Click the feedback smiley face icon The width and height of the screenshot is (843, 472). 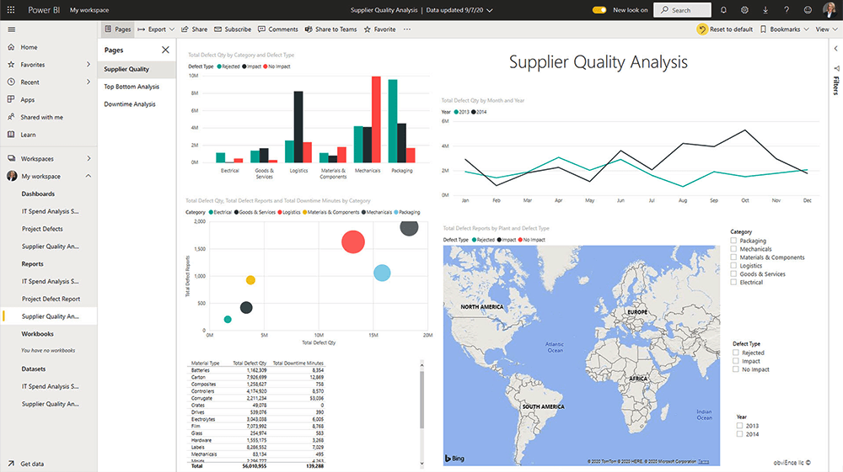pyautogui.click(x=808, y=10)
